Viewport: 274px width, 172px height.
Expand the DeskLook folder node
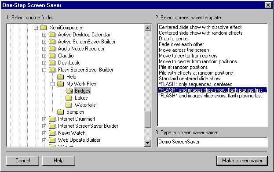coord(44,63)
